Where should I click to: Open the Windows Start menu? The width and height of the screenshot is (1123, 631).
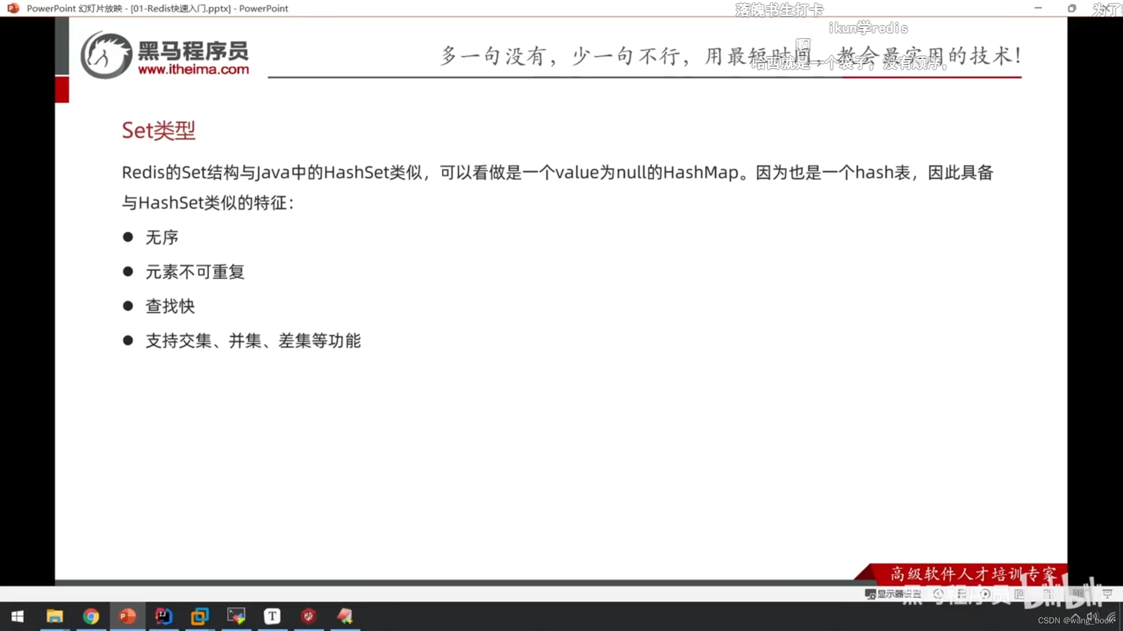point(18,616)
